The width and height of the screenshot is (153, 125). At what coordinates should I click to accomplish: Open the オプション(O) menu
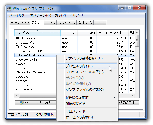coord(40,15)
